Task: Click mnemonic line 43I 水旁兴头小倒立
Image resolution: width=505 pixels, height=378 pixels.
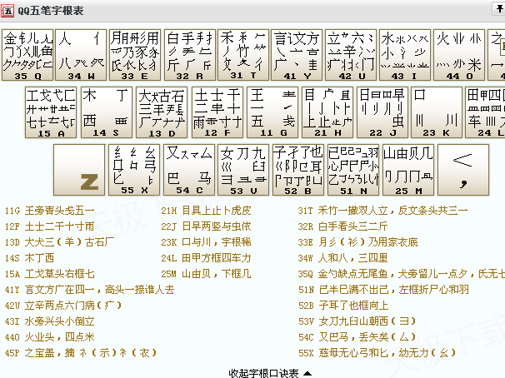Action: click(50, 321)
